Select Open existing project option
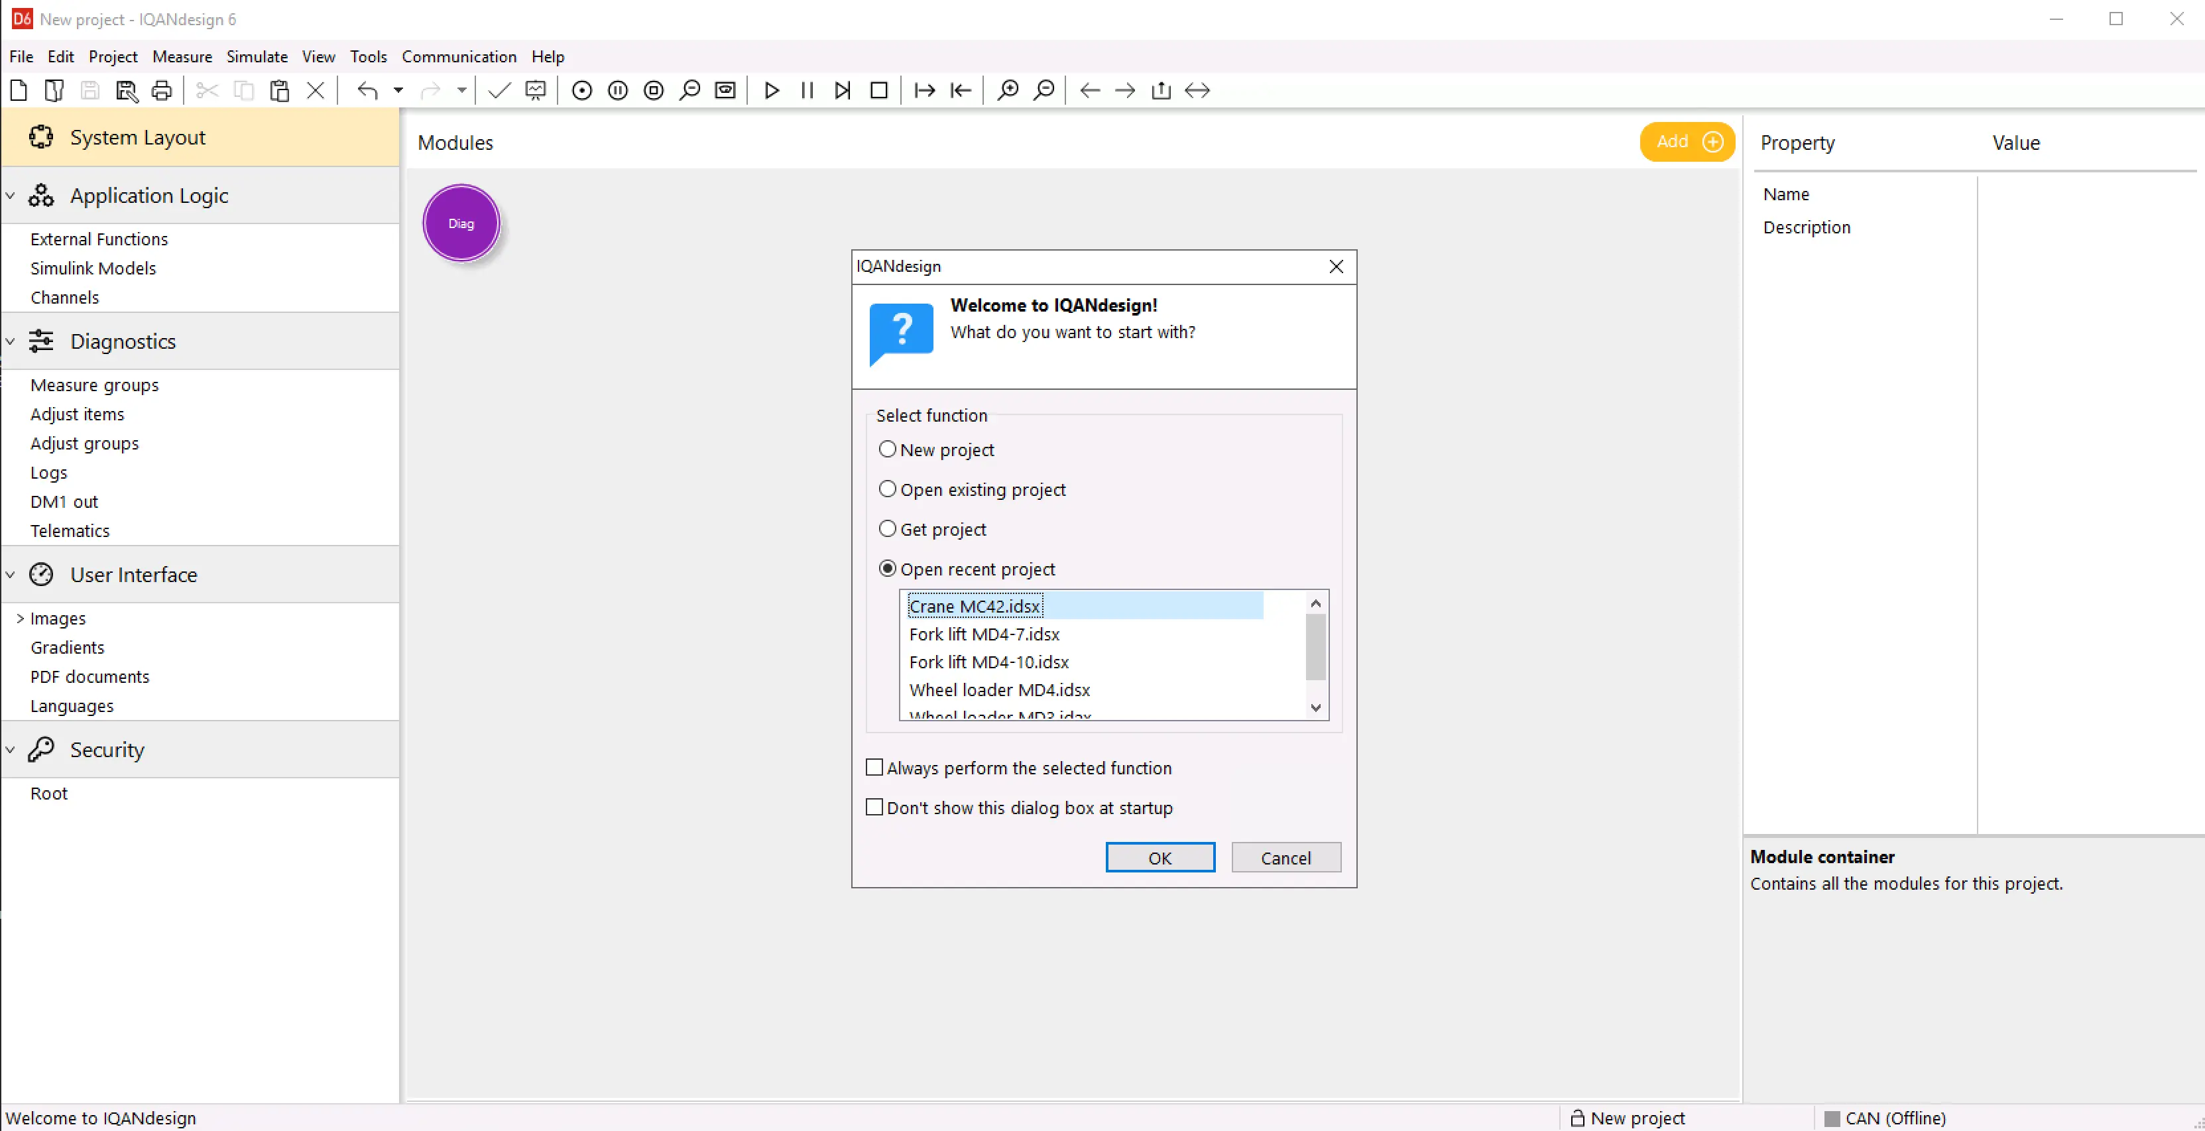The width and height of the screenshot is (2205, 1131). pos(888,489)
